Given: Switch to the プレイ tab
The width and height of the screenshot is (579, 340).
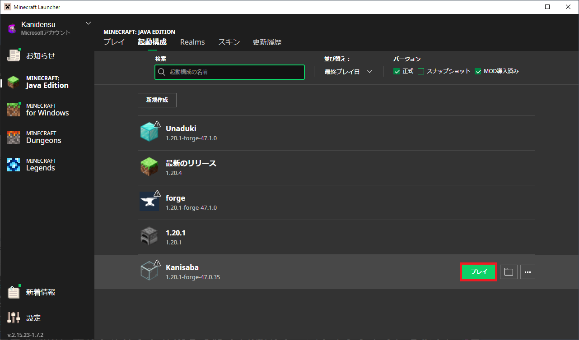Looking at the screenshot, I should [x=114, y=42].
